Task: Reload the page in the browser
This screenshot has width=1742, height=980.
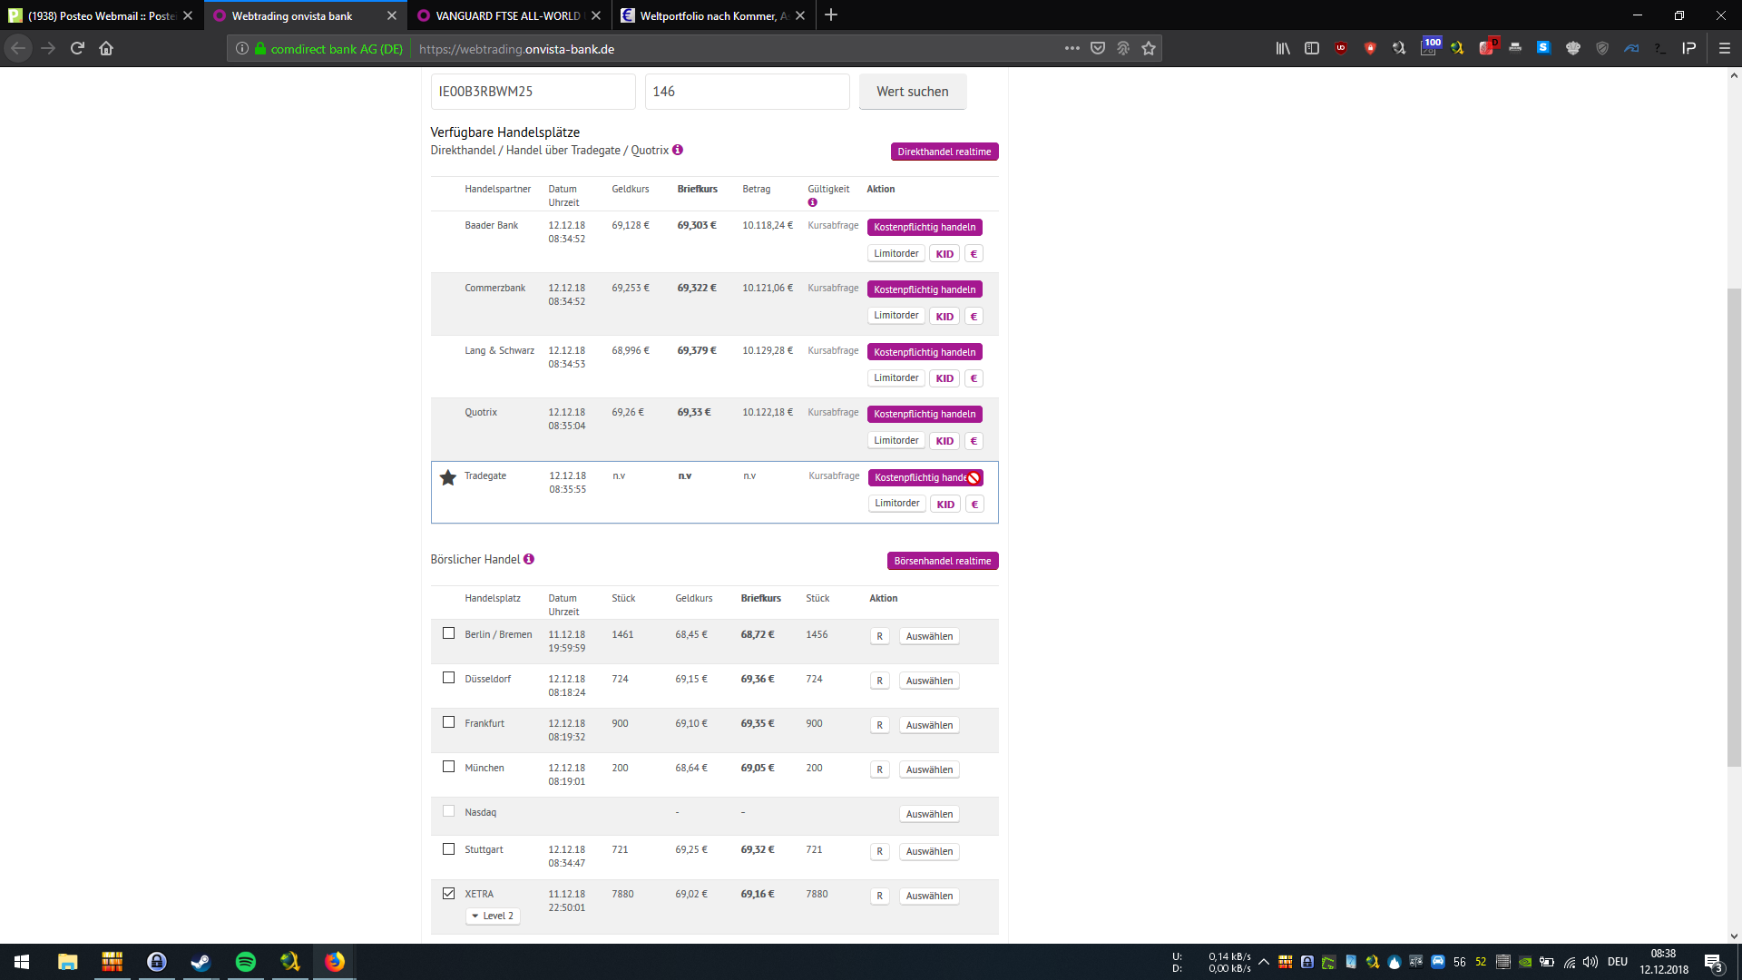Action: (x=77, y=49)
